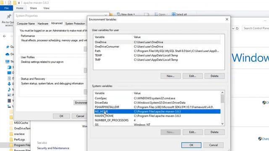This screenshot has height=151, width=269.
Task: Select the NUMBER_OF_PROCESSORS variable
Action: coord(157,120)
